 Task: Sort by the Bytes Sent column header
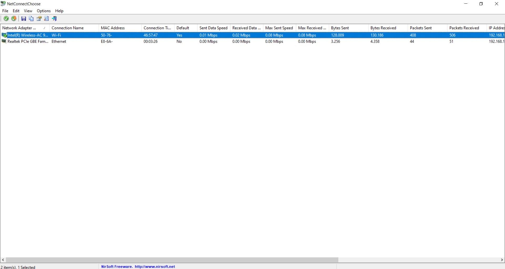click(x=349, y=28)
